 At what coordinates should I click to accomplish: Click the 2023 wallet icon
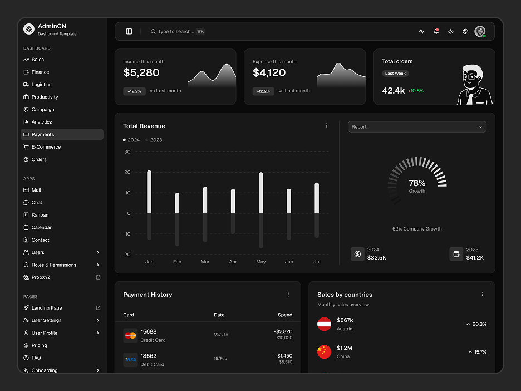pyautogui.click(x=456, y=254)
